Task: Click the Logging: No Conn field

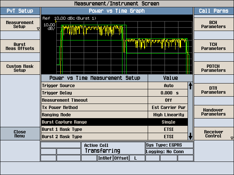Action: coord(169,152)
